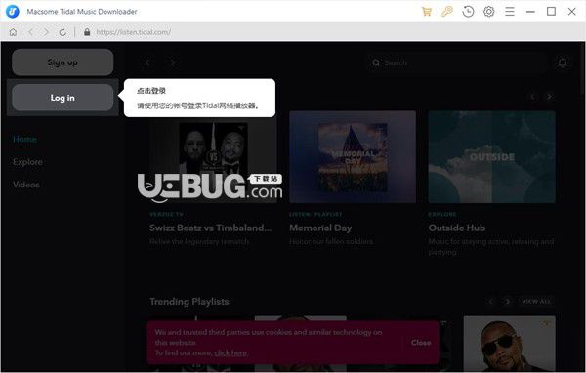Open the settings gear icon
Image resolution: width=586 pixels, height=373 pixels.
click(489, 12)
